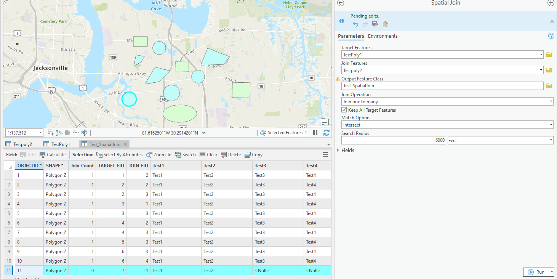
Task: Delete the selected row with the Delete icon
Action: 231,154
